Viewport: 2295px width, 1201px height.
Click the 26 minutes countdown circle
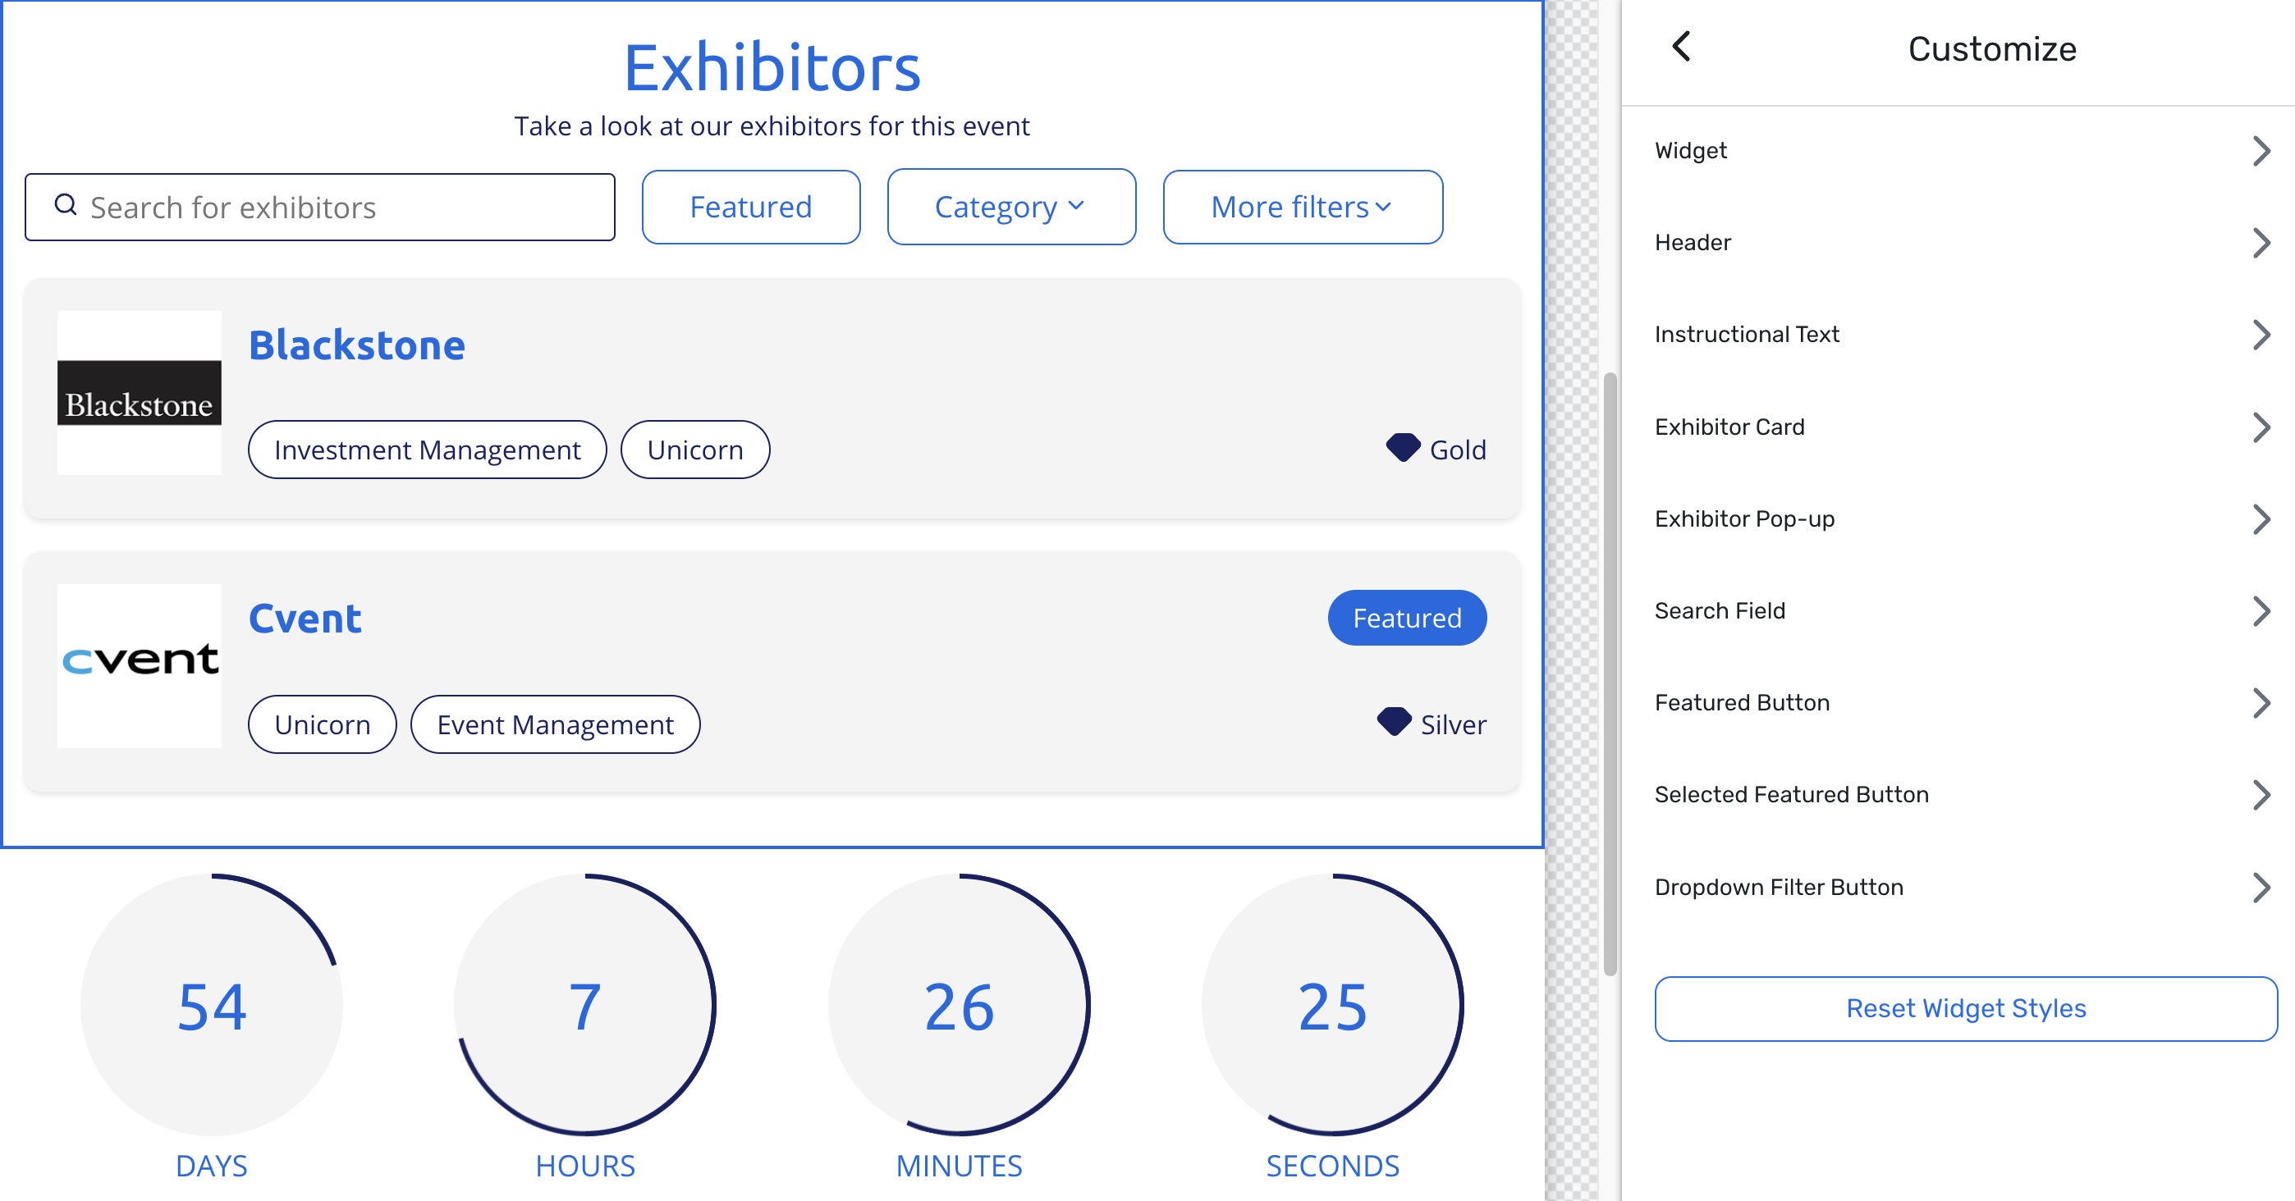(960, 1004)
